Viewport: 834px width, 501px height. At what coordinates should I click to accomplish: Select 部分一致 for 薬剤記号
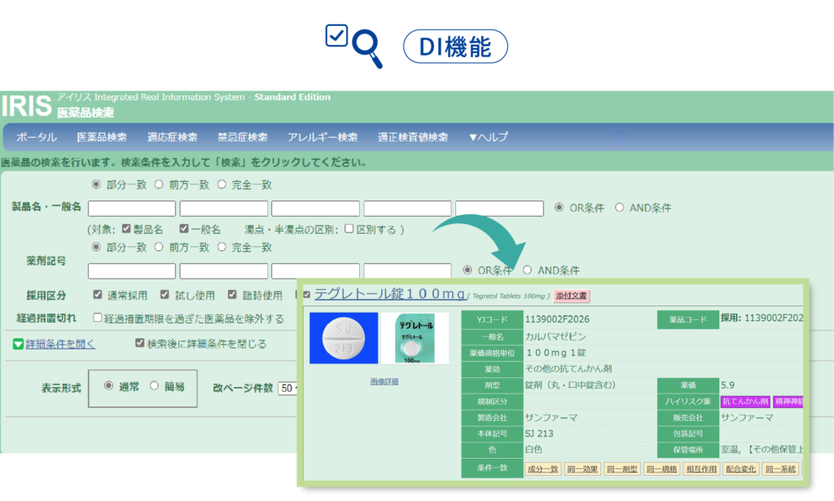[x=96, y=247]
